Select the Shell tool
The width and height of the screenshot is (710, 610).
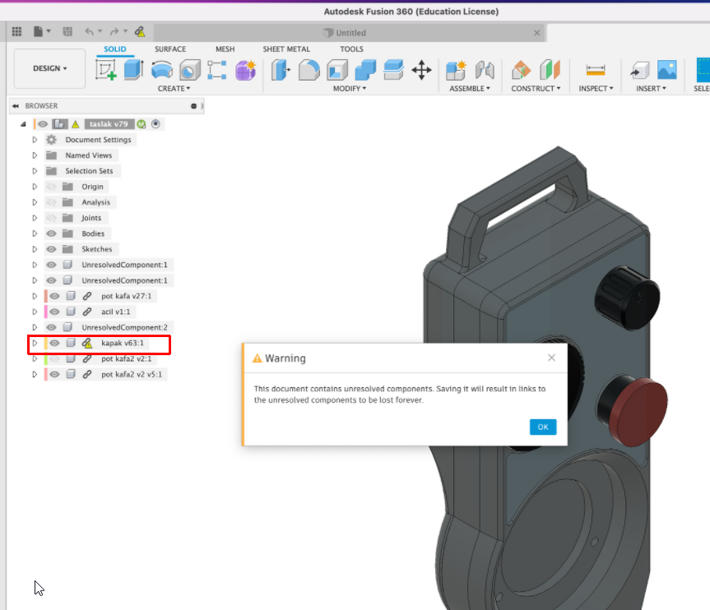[x=337, y=70]
